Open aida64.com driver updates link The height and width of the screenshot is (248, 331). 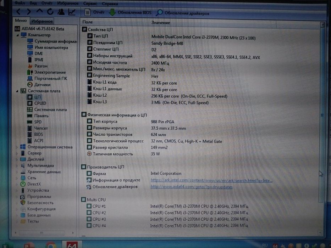[x=192, y=187]
